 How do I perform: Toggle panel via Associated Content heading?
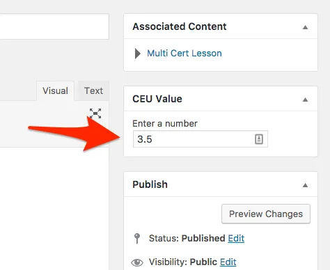point(180,26)
